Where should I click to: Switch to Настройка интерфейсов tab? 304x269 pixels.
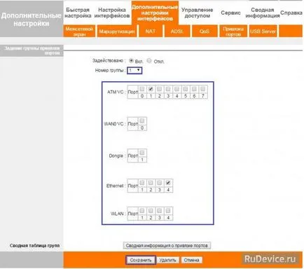112,13
